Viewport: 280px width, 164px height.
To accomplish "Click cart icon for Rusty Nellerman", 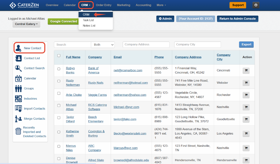I will [x=246, y=83].
